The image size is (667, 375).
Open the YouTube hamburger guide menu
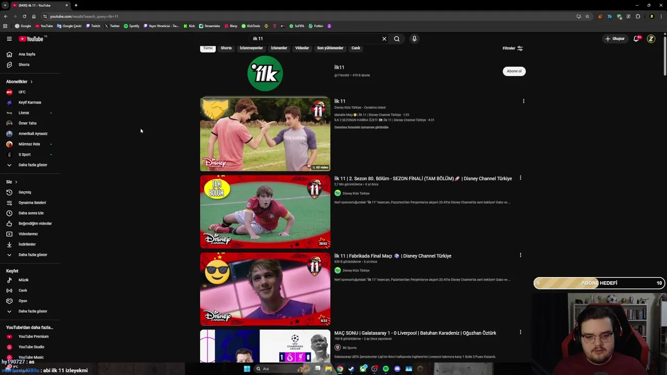(x=9, y=39)
